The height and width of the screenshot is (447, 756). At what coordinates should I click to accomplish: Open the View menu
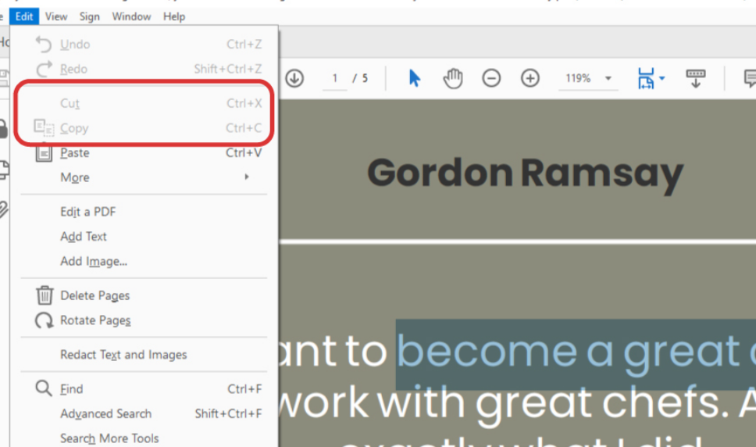(x=56, y=16)
